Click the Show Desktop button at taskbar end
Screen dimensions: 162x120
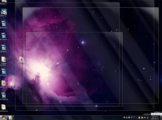tap(161, 118)
